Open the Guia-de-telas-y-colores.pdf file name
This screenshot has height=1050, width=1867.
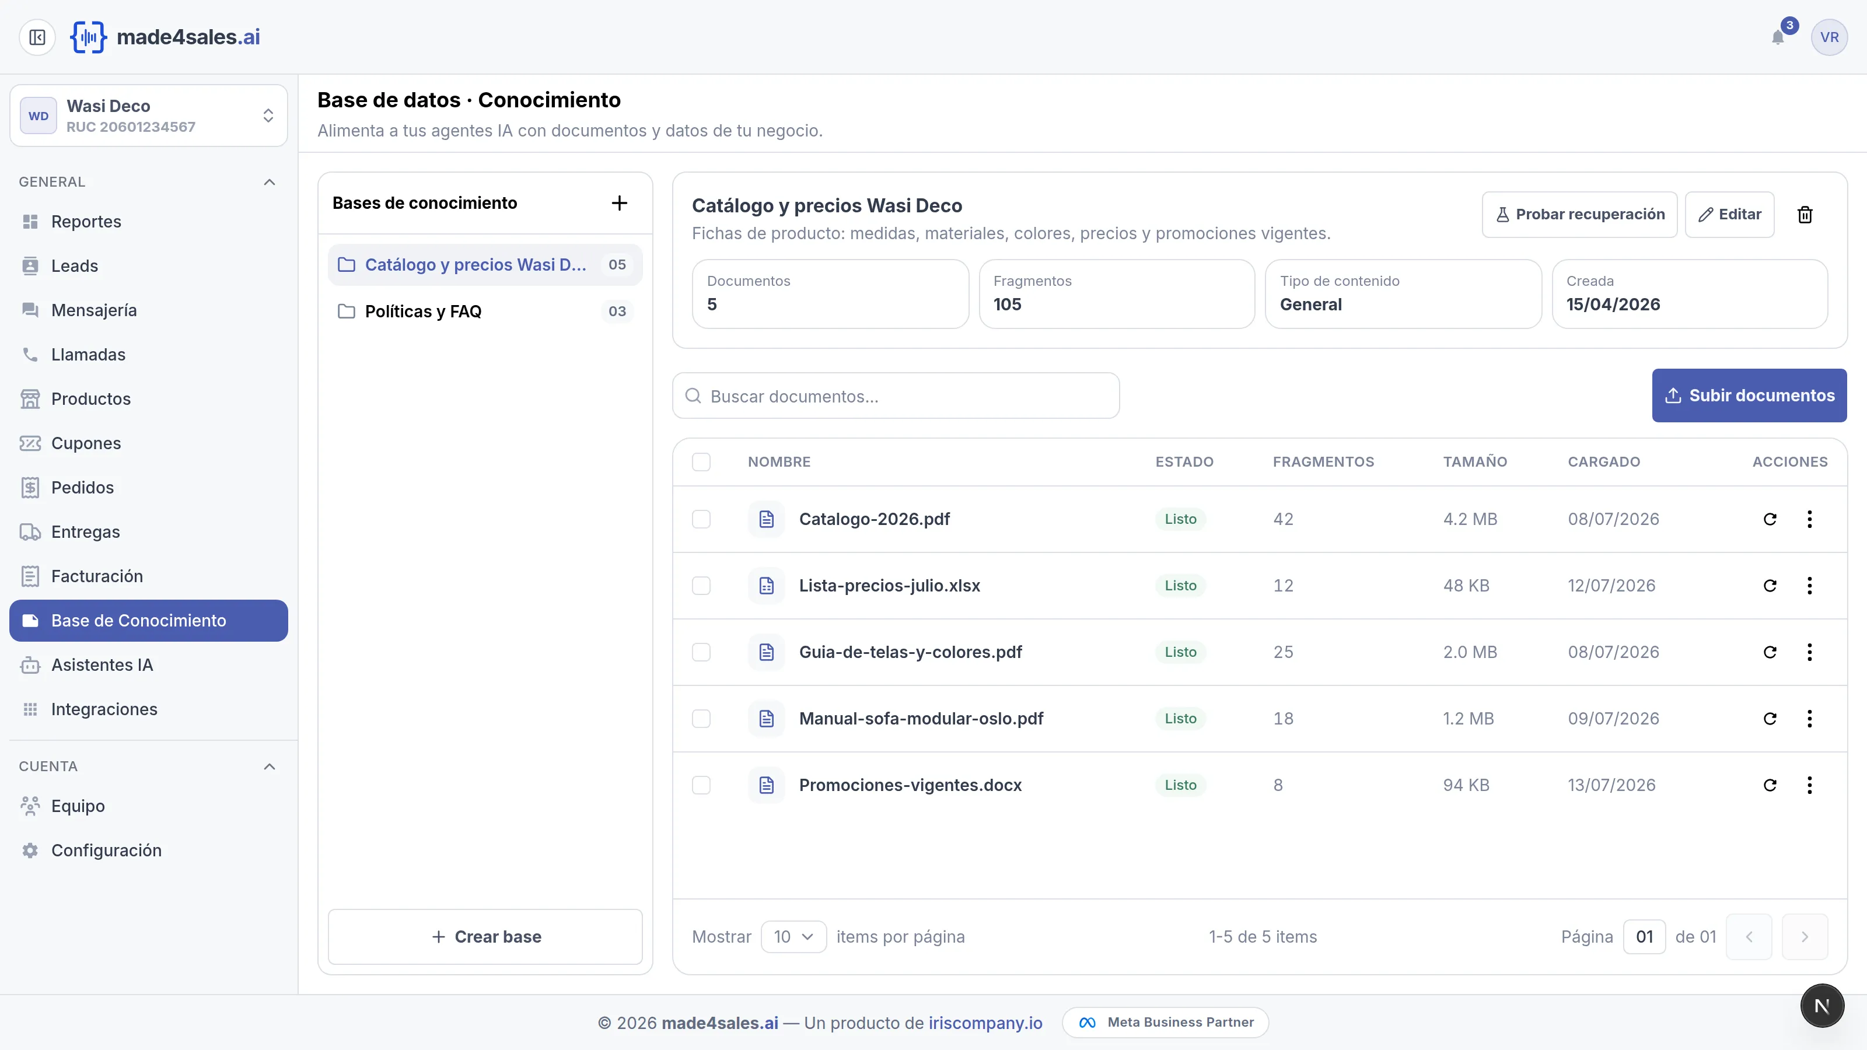910,652
